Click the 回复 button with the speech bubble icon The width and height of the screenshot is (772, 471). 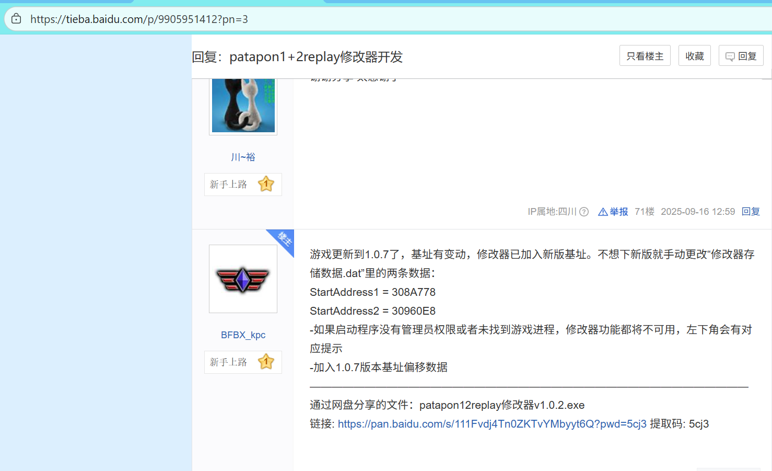(x=741, y=56)
